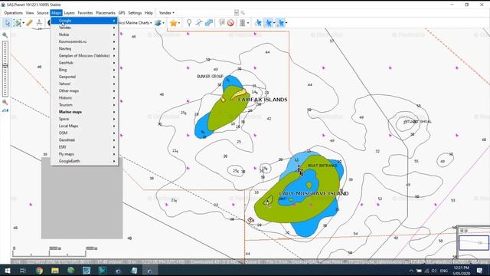The width and height of the screenshot is (490, 276).
Task: Toggle center map on GPS position
Action: pos(281,22)
